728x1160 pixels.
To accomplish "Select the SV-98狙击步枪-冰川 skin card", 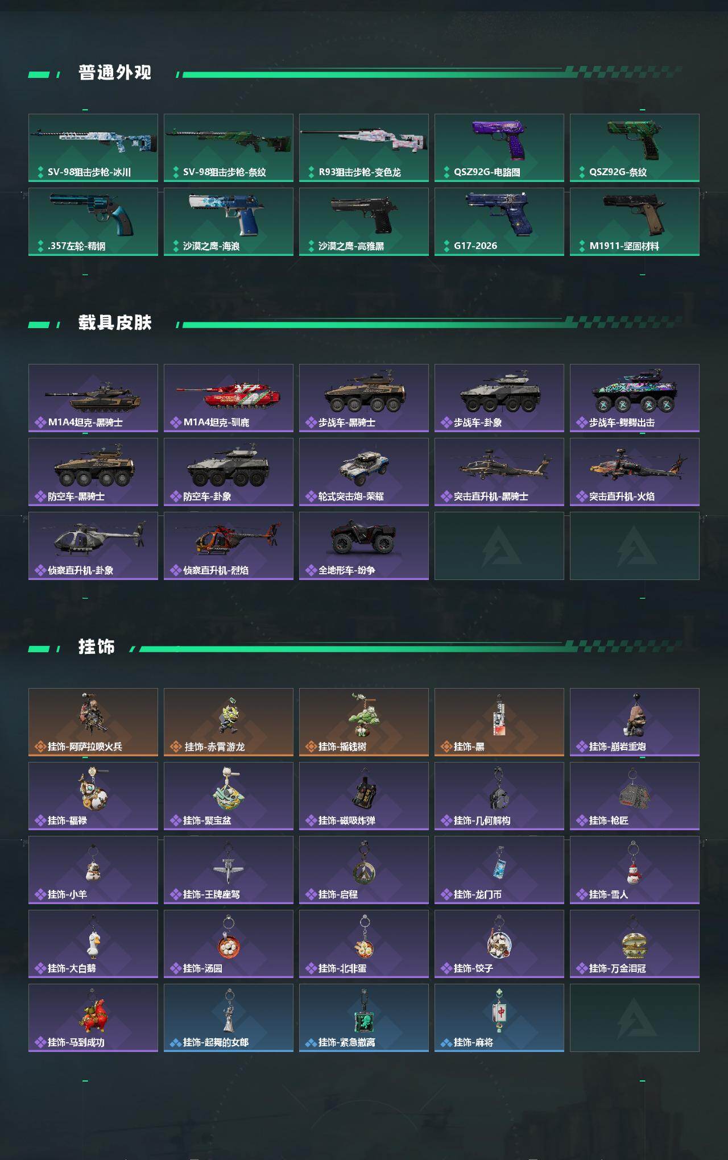I will [x=93, y=148].
